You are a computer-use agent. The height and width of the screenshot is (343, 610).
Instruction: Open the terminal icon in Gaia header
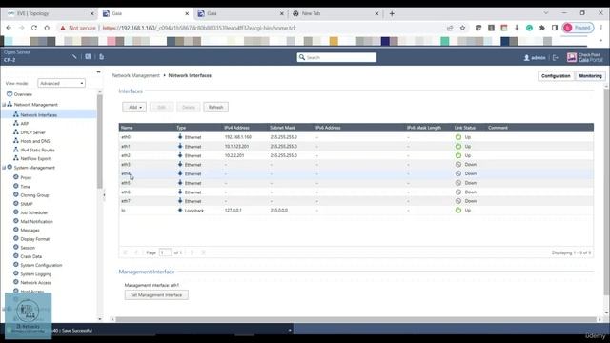coord(89,57)
